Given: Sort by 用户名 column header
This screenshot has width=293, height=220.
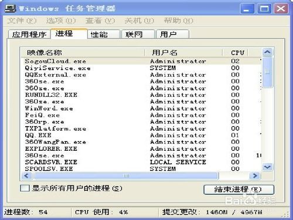Looking at the screenshot, I should coord(183,52).
